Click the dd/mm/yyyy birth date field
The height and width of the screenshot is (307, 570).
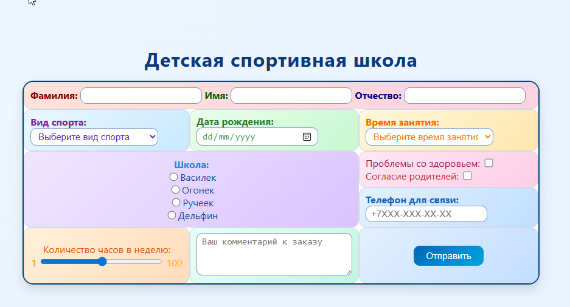click(x=257, y=137)
